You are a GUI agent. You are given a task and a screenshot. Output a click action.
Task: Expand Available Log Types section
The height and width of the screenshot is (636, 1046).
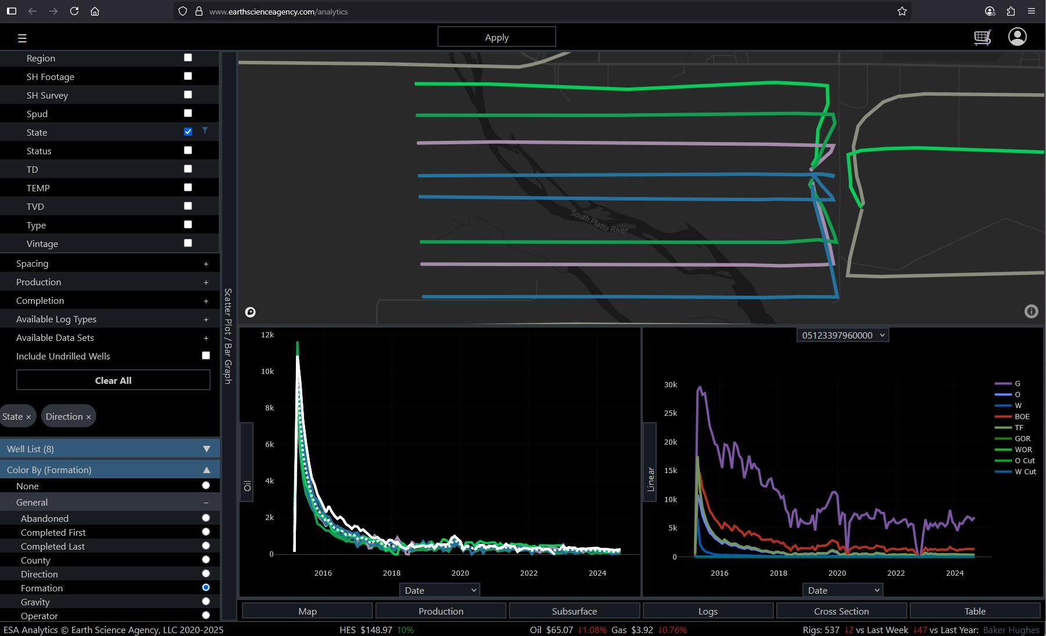pos(206,319)
